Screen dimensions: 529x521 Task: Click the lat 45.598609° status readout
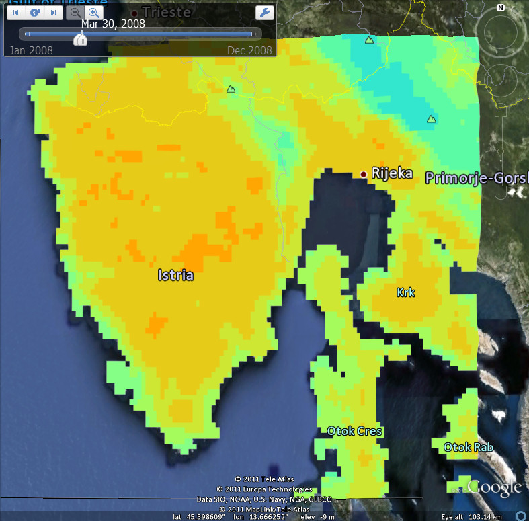pyautogui.click(x=199, y=517)
